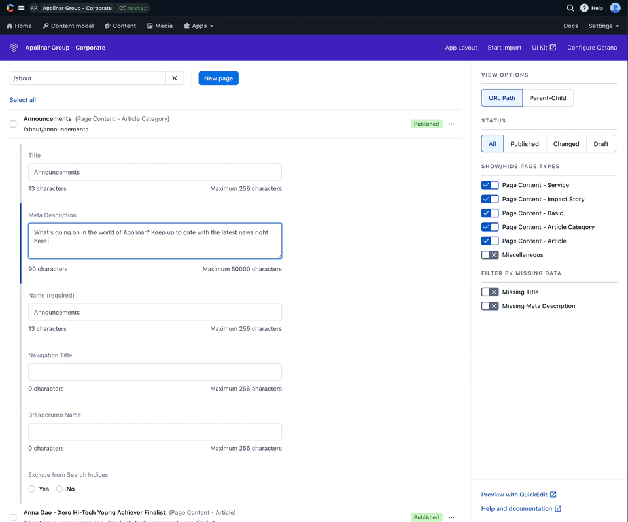
Task: Filter status by Published
Action: click(525, 144)
